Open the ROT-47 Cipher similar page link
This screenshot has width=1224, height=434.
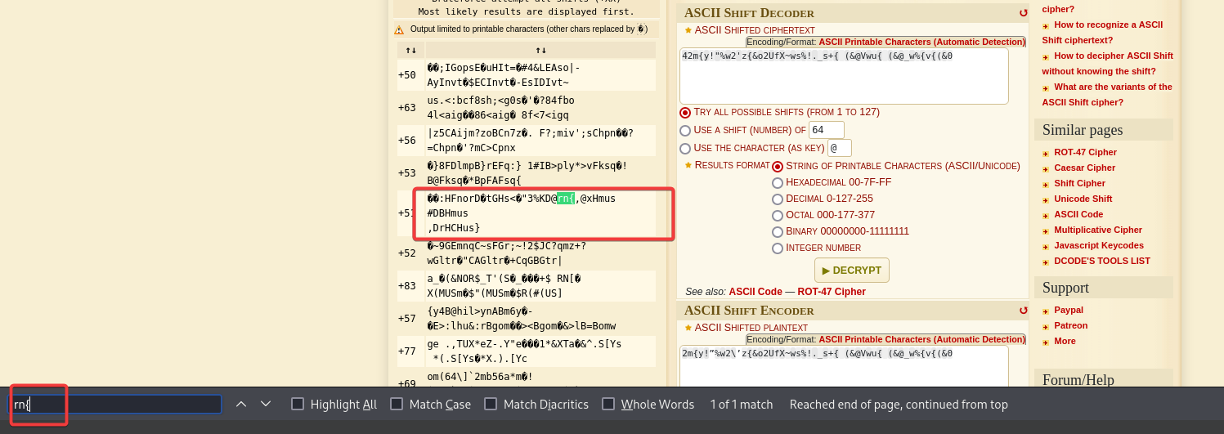pos(1085,152)
